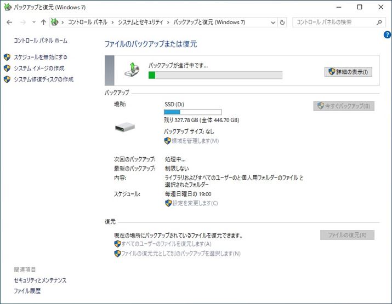Screen dimensions: 392x304
Task: Open the blue help question mark
Action: (387, 35)
